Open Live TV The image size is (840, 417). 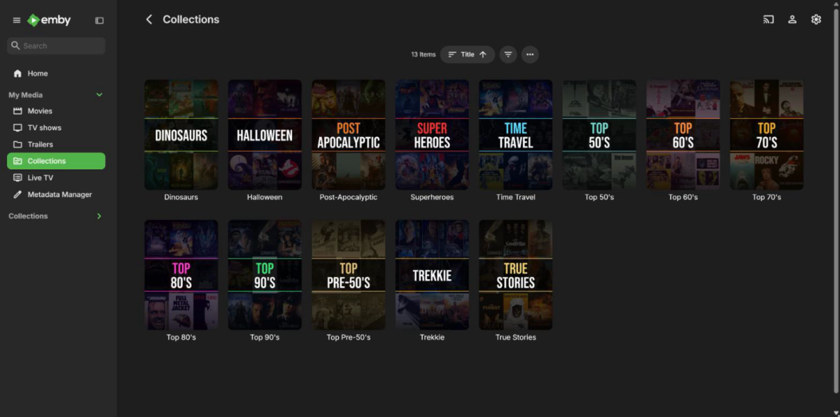[x=56, y=178]
